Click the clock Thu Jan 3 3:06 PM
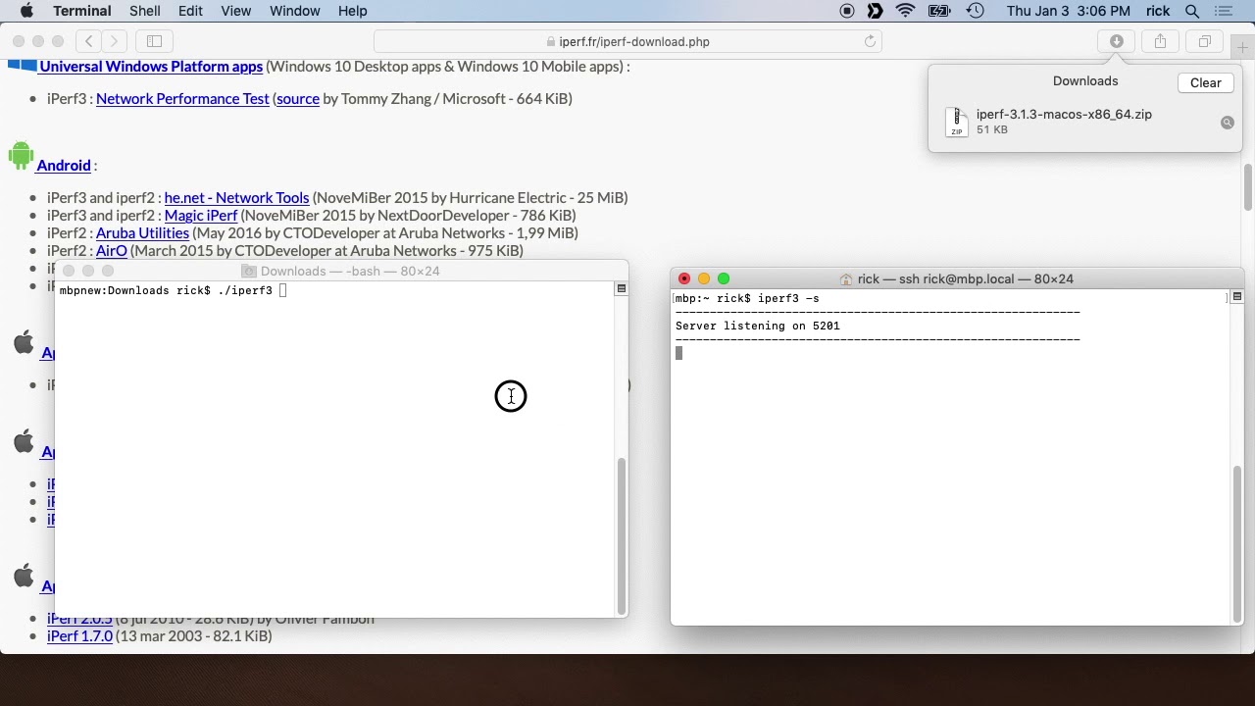Image resolution: width=1255 pixels, height=706 pixels. click(1068, 11)
